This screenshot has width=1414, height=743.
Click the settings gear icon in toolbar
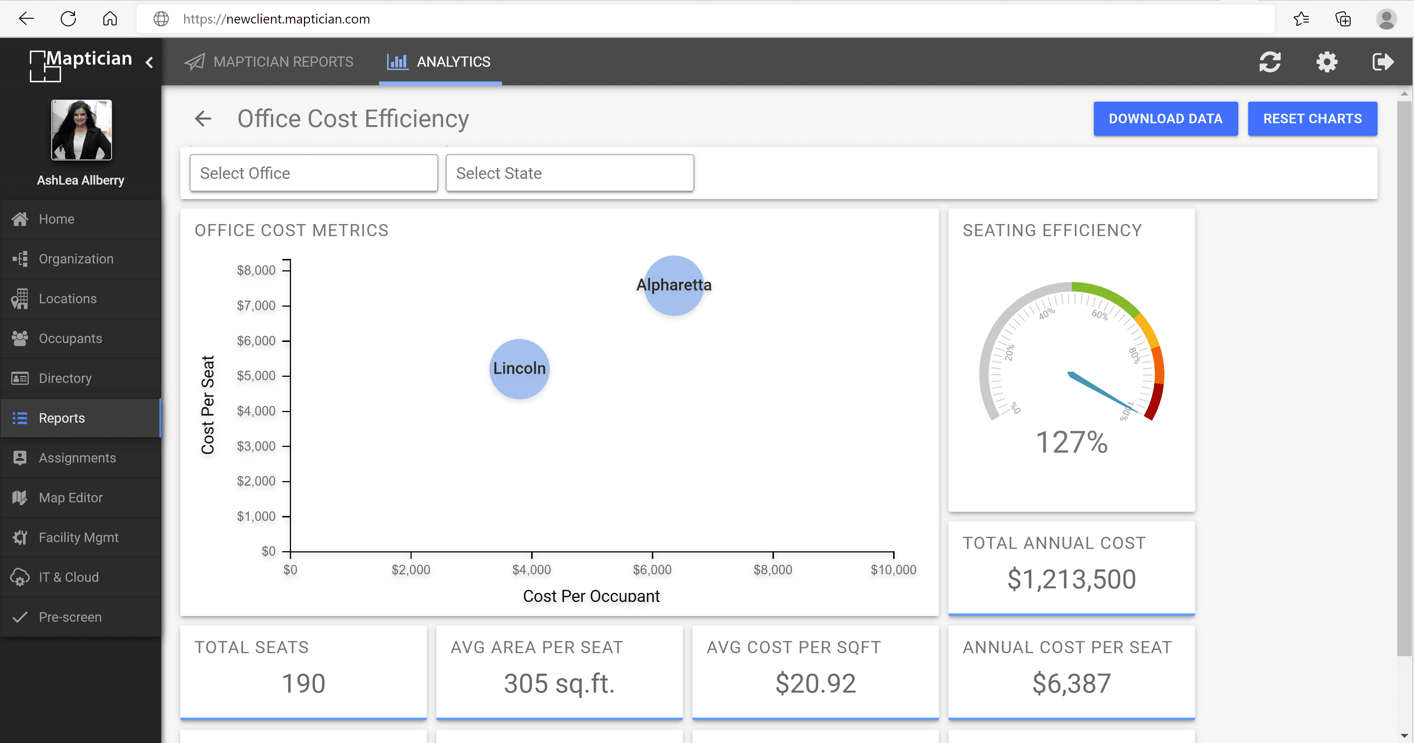coord(1327,62)
